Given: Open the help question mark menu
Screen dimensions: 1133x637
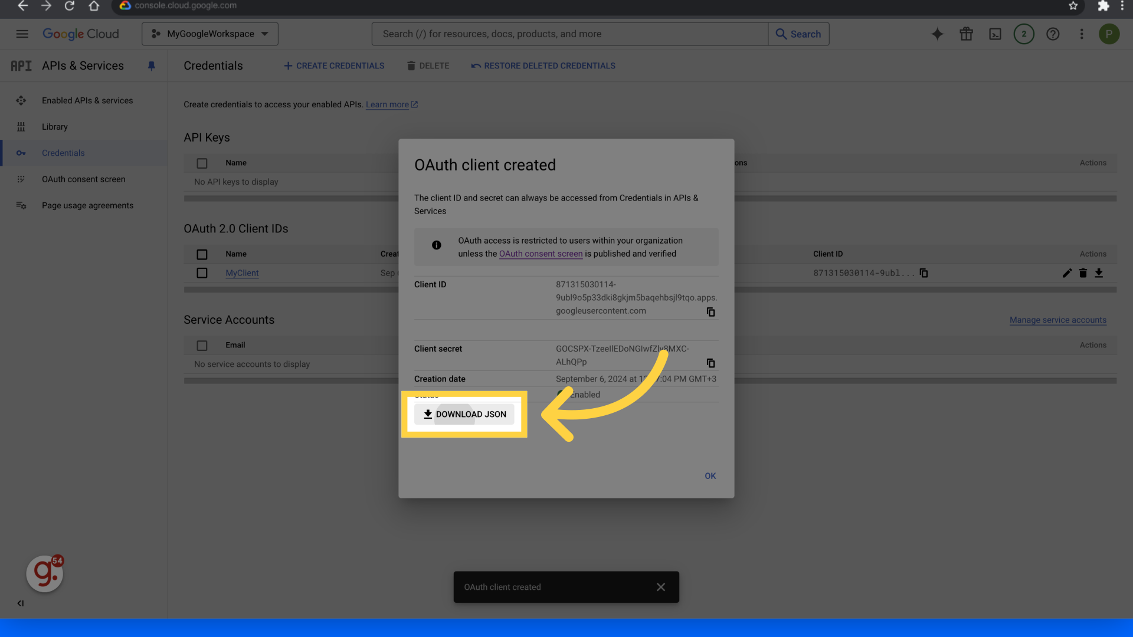Looking at the screenshot, I should (1053, 34).
